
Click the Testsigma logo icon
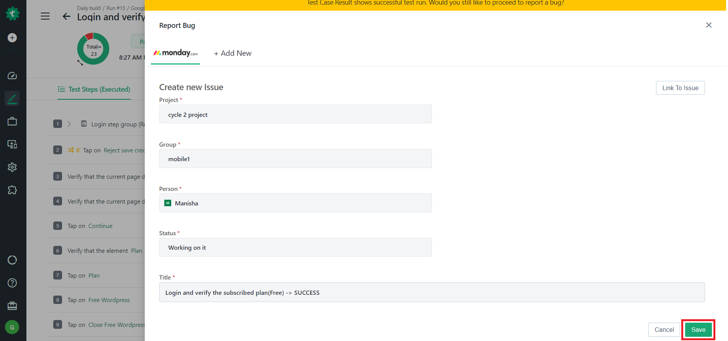[x=12, y=14]
